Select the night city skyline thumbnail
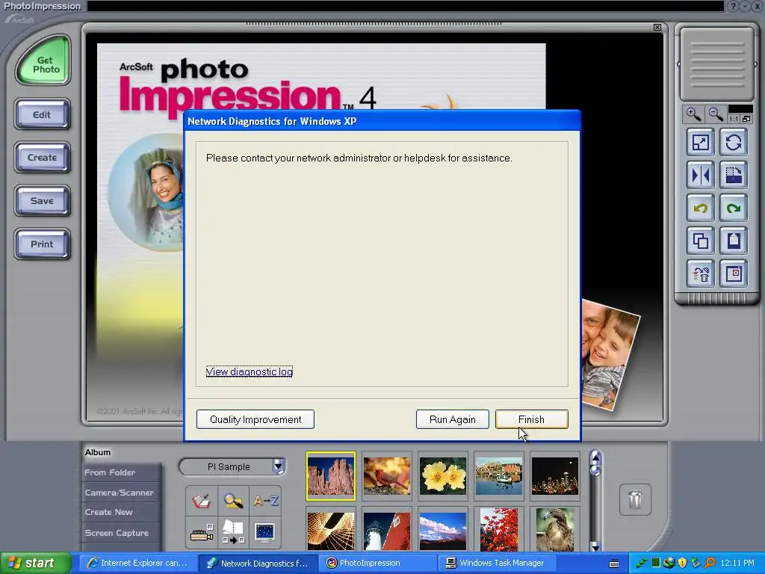 (x=555, y=476)
